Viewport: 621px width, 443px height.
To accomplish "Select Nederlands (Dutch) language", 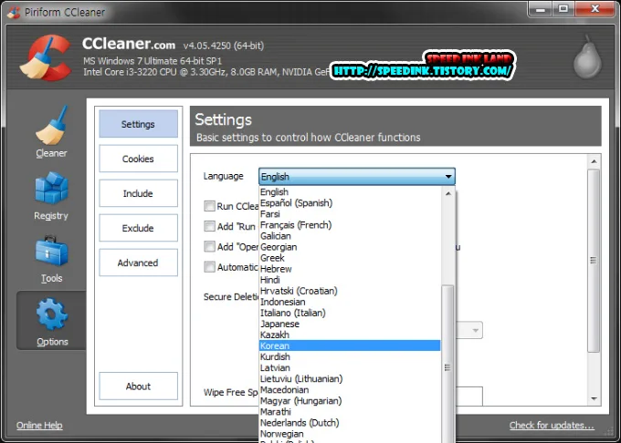I will point(350,423).
